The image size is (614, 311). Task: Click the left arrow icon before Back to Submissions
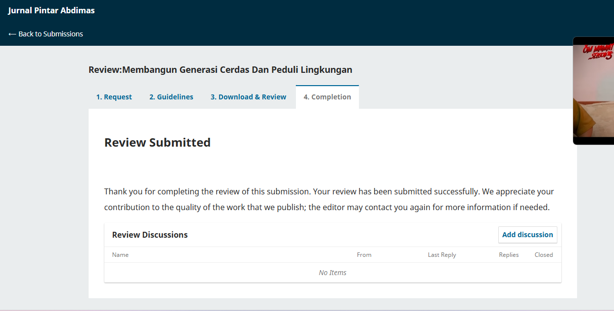click(12, 34)
